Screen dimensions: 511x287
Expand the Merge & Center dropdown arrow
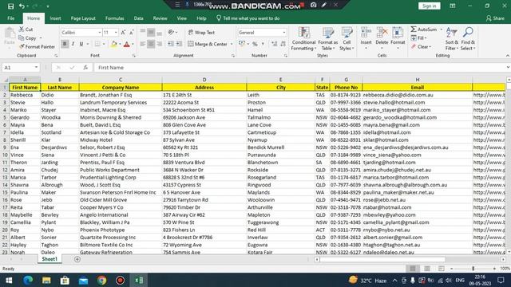click(x=232, y=44)
